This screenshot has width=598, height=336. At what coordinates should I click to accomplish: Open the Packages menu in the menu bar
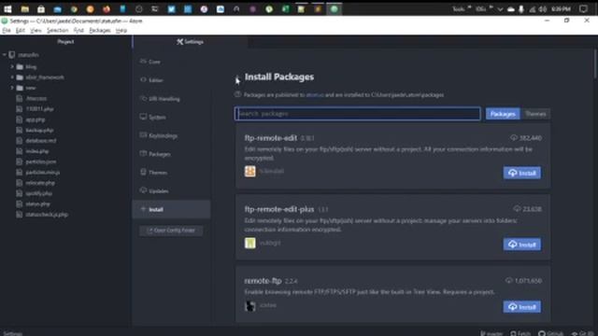point(100,31)
